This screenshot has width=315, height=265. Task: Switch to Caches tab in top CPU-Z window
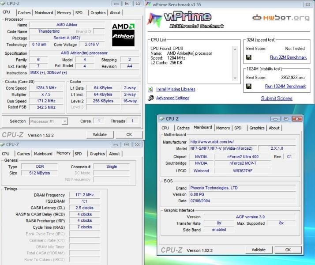point(24,13)
